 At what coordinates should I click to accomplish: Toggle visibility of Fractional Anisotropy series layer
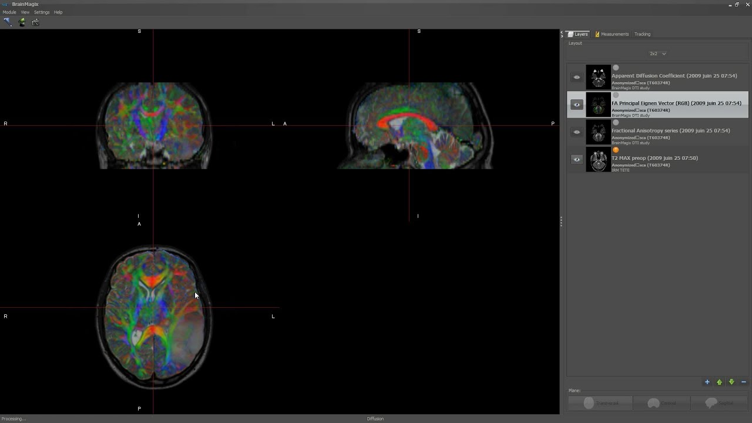(576, 132)
